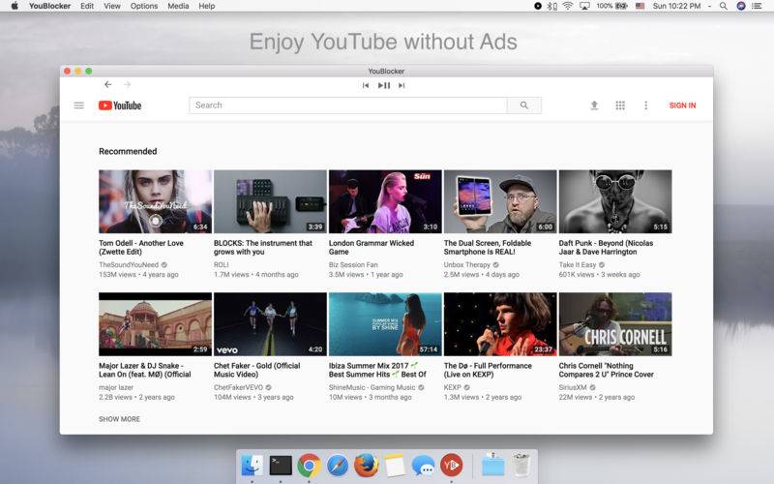Open the Media menu
Screen dimensions: 774x484
(178, 6)
